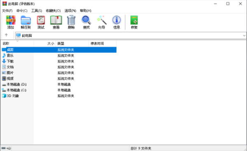The image size is (247, 151).
Task: Show 信息 (Info) via toolbar icon
Action: click(x=117, y=20)
